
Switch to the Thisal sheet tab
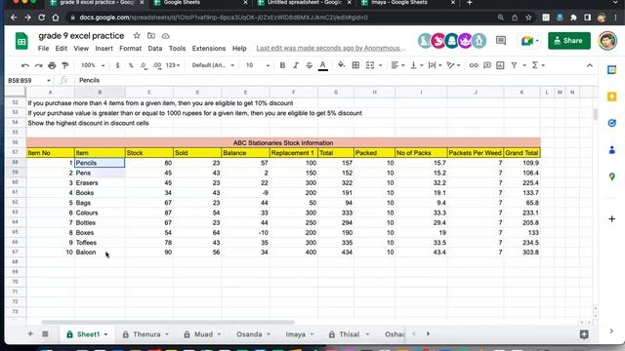[350, 334]
